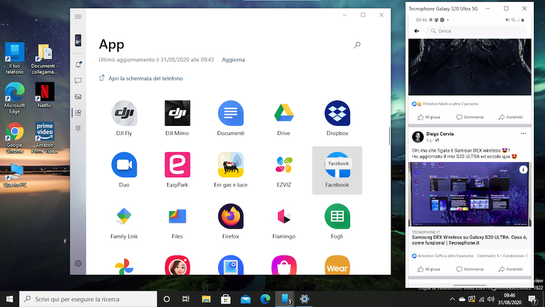545x307 pixels.
Task: Open the Tecnophone article thumbnail in the post
Action: (x=469, y=194)
